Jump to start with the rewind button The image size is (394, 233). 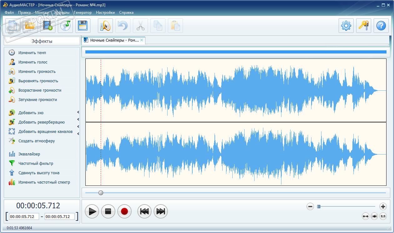click(144, 211)
